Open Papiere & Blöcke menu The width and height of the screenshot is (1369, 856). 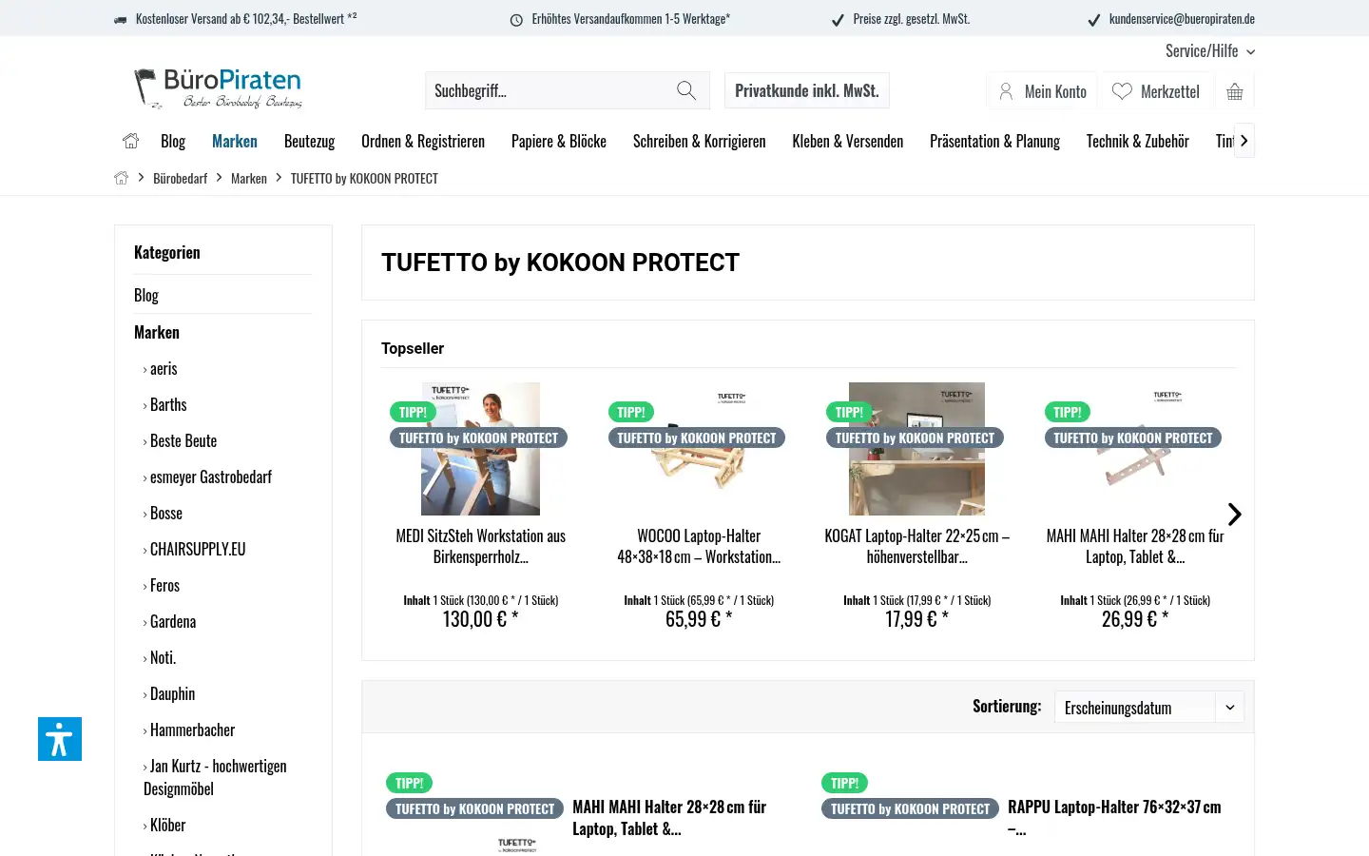tap(559, 141)
